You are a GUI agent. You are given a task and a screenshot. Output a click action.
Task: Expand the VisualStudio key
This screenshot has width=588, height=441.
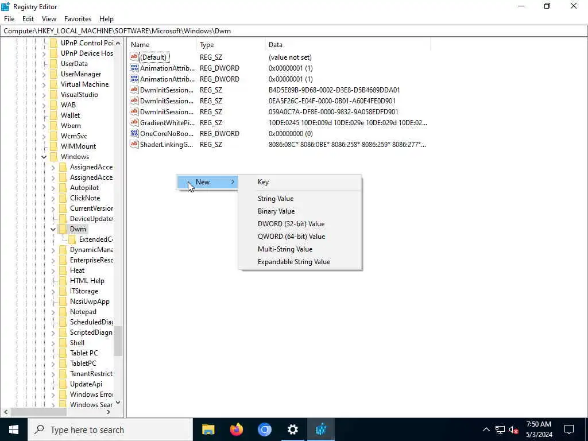pyautogui.click(x=44, y=95)
